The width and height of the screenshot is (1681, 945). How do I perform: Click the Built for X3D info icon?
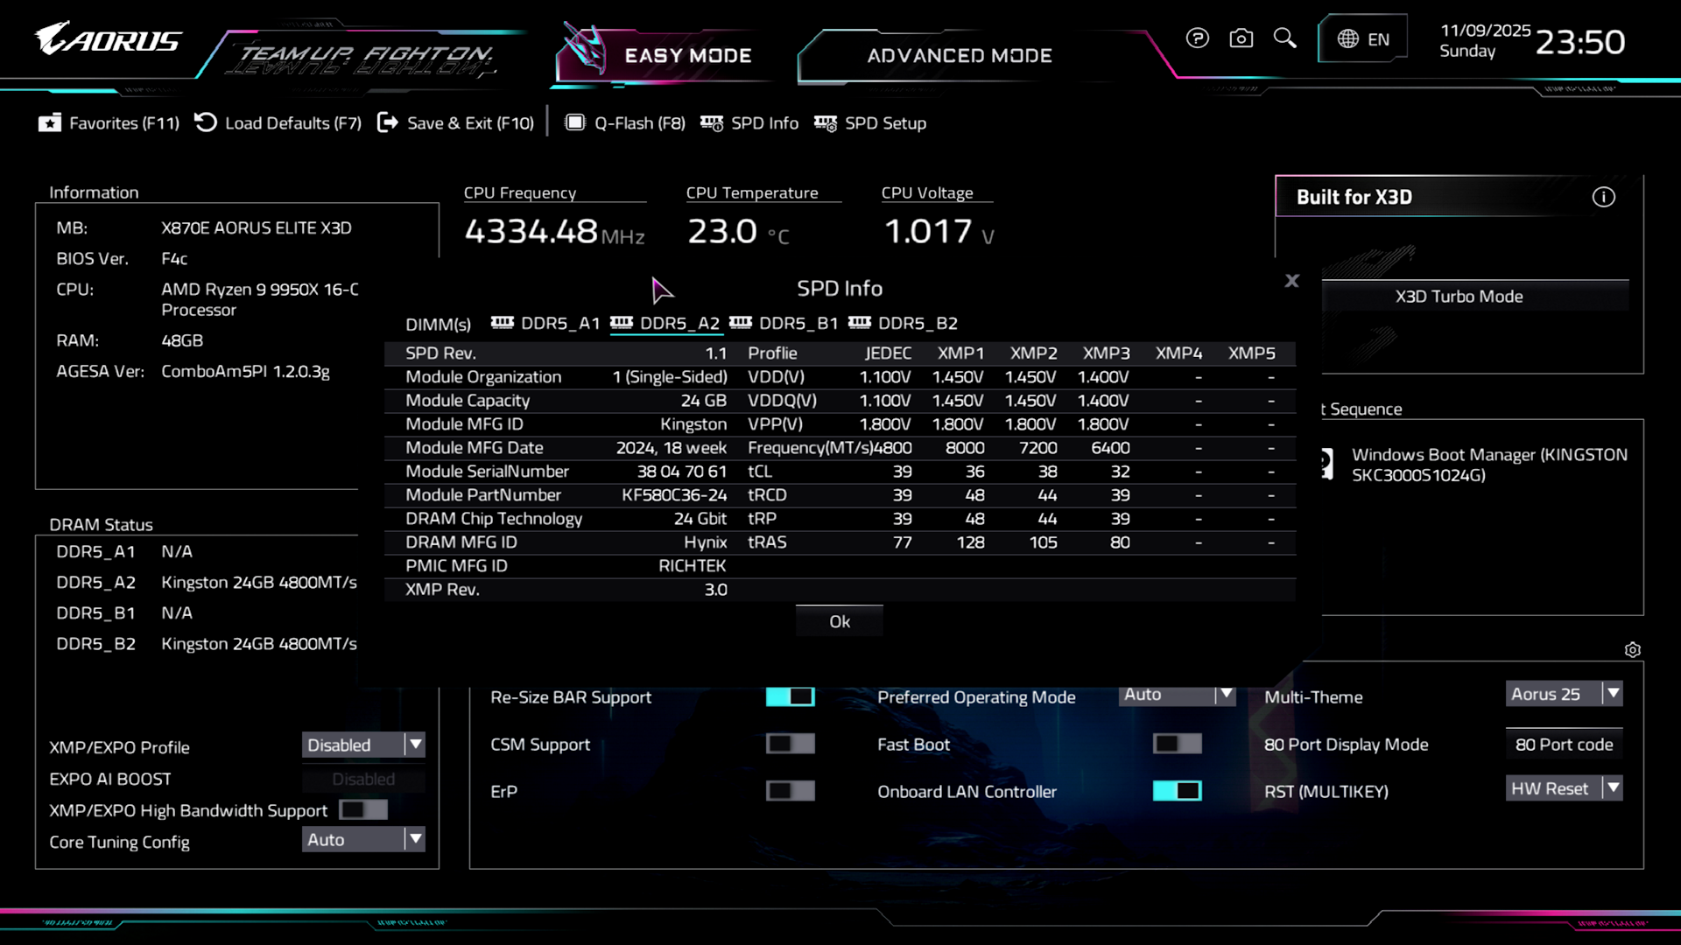point(1603,198)
